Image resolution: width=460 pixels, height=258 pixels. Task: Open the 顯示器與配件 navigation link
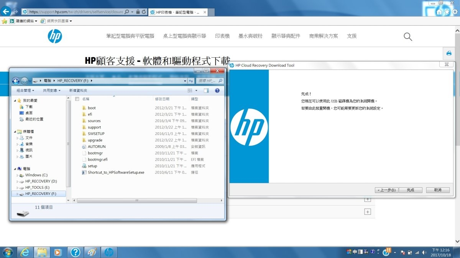coord(286,36)
